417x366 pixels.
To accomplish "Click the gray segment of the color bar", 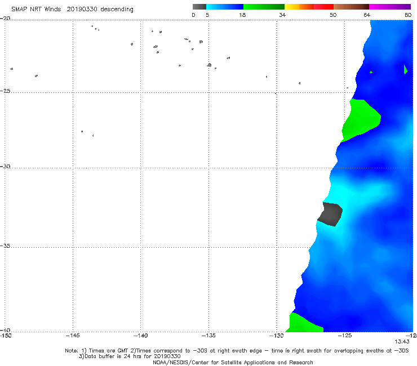I will pos(199,7).
